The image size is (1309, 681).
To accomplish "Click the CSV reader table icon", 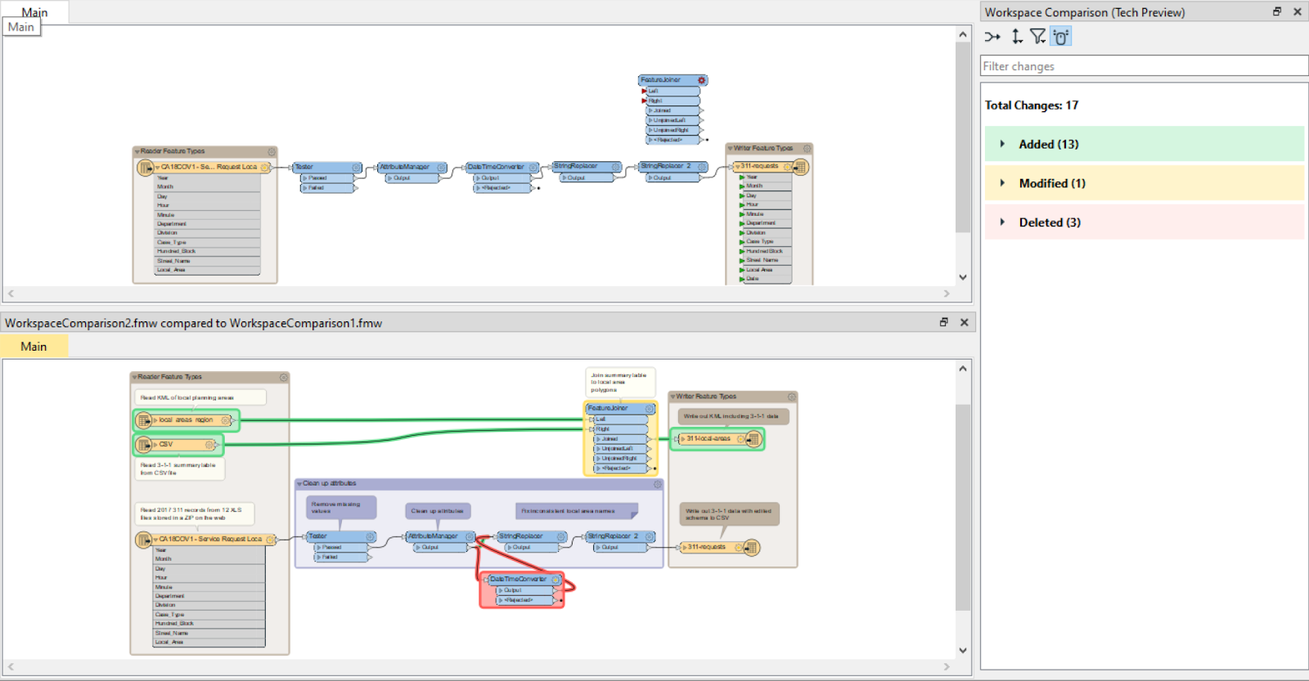I will [x=144, y=445].
